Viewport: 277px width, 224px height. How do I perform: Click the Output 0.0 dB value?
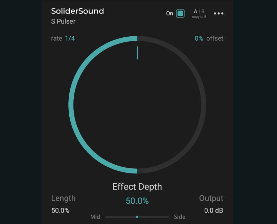[x=213, y=210]
